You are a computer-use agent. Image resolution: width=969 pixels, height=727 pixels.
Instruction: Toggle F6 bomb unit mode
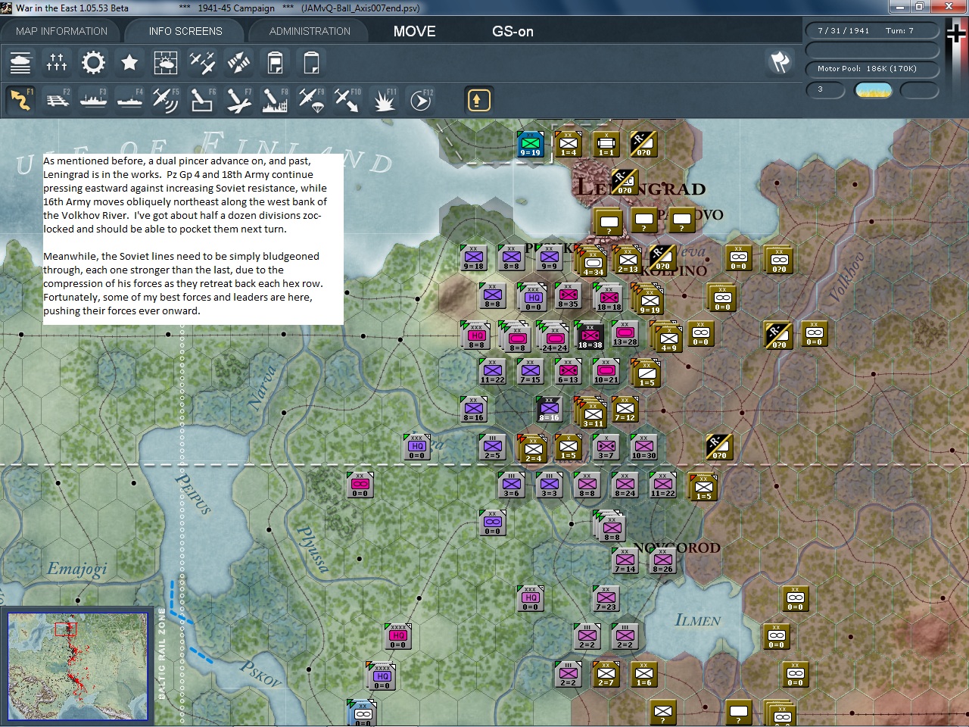pos(202,100)
